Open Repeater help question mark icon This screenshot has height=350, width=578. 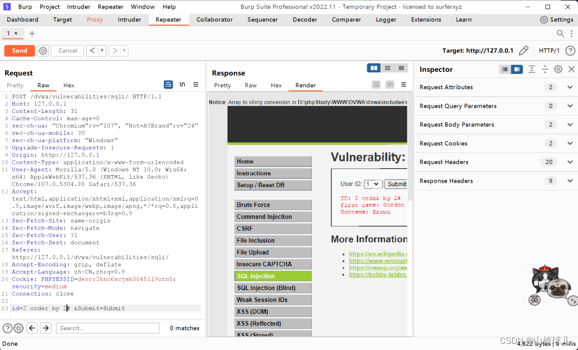[570, 51]
